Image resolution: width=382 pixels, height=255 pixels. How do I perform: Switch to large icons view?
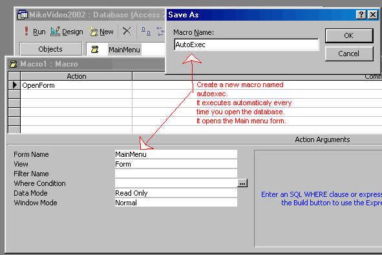coord(146,31)
